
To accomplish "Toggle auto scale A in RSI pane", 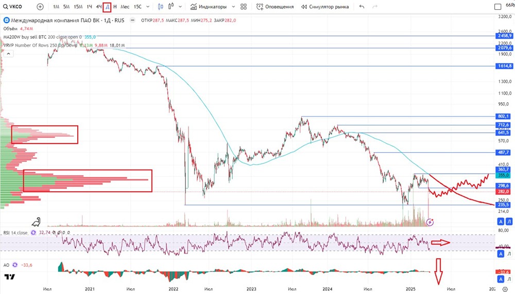I will (x=501, y=254).
